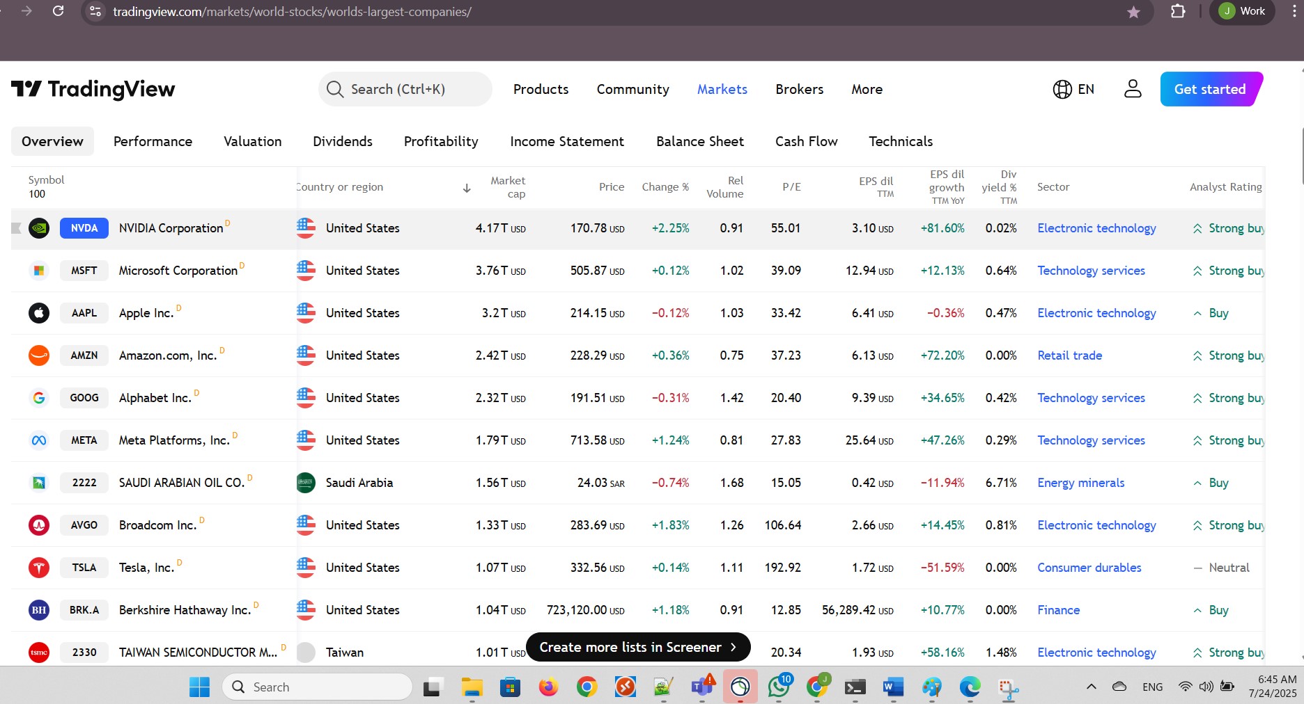Screen dimensions: 1304x704
Task: Open File Explorer from the taskbar
Action: point(472,687)
